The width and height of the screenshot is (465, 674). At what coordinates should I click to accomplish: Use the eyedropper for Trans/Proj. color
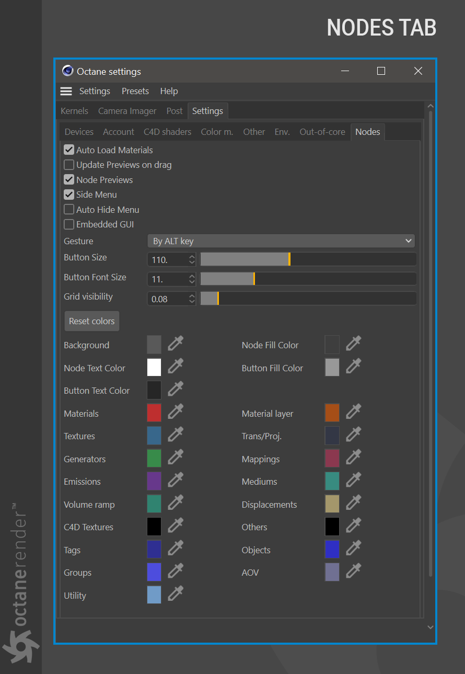coord(354,435)
